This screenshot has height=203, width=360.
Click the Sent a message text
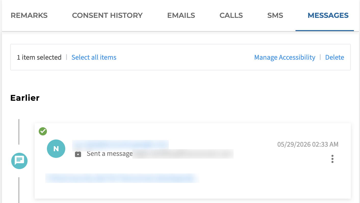point(110,154)
